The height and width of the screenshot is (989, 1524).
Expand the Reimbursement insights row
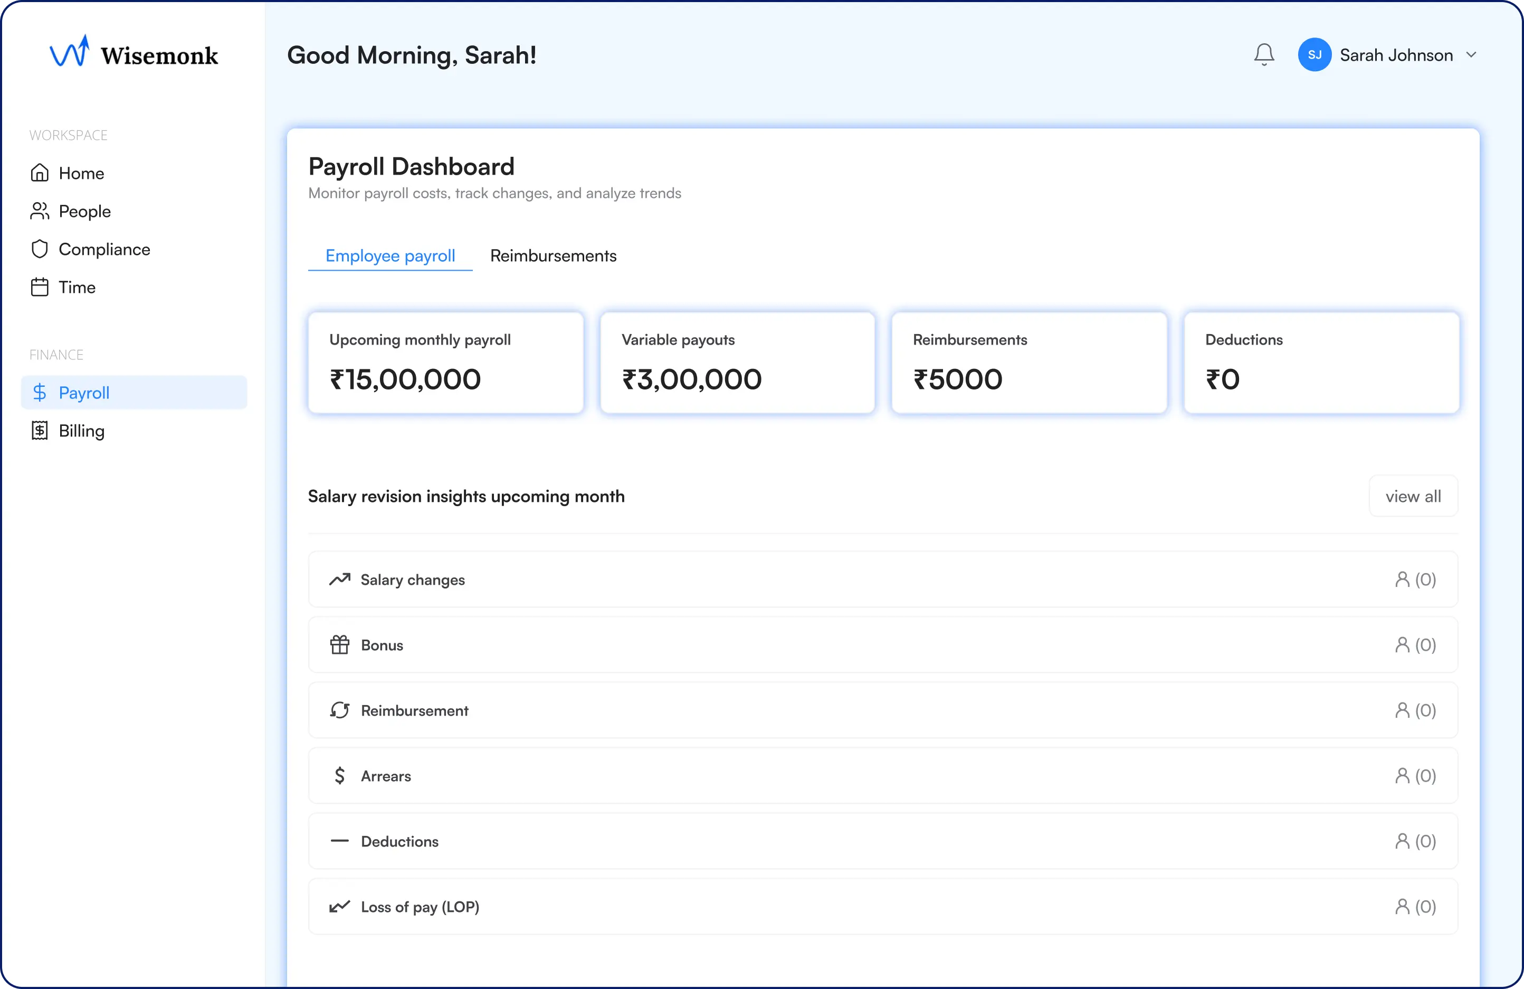click(882, 710)
